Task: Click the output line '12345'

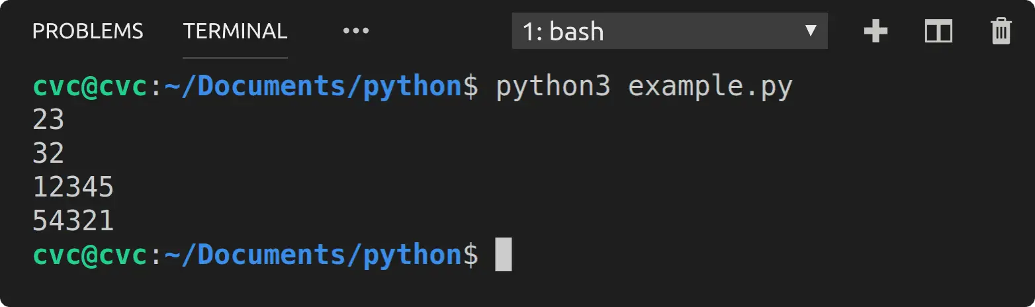Action: pyautogui.click(x=73, y=187)
